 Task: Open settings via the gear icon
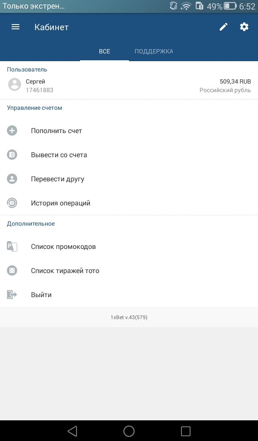[244, 27]
